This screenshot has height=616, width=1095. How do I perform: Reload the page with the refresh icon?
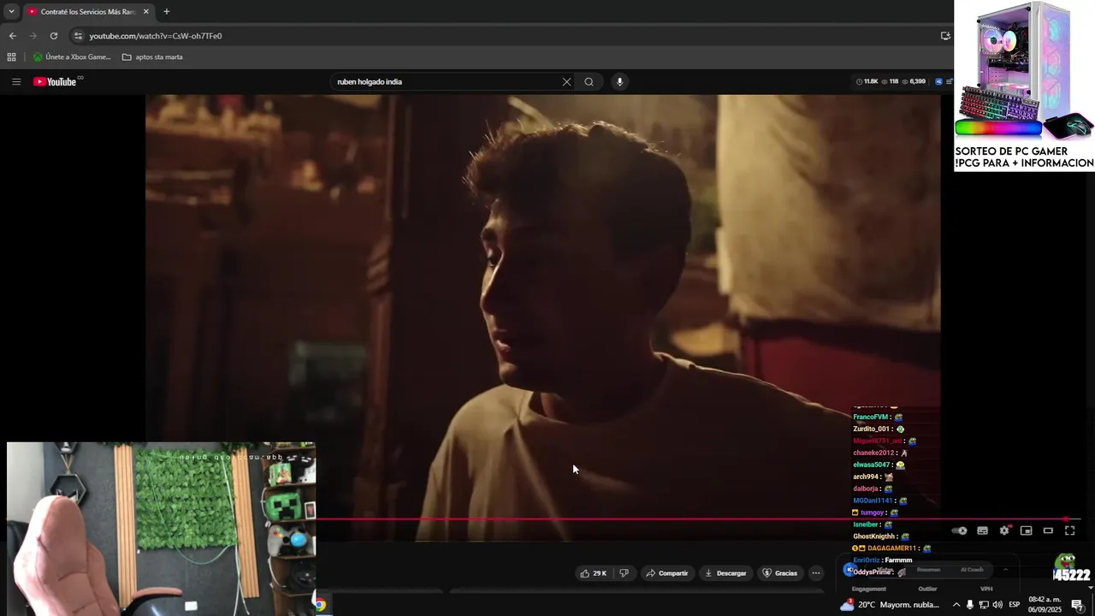54,36
